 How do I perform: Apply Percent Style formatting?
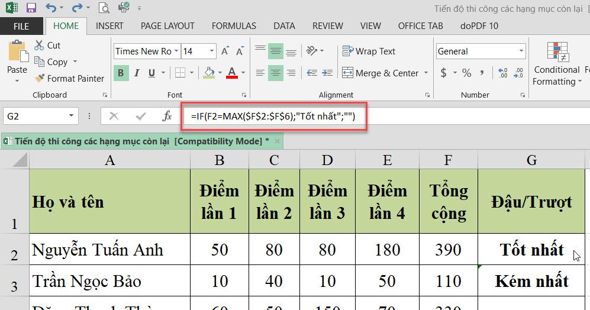466,73
